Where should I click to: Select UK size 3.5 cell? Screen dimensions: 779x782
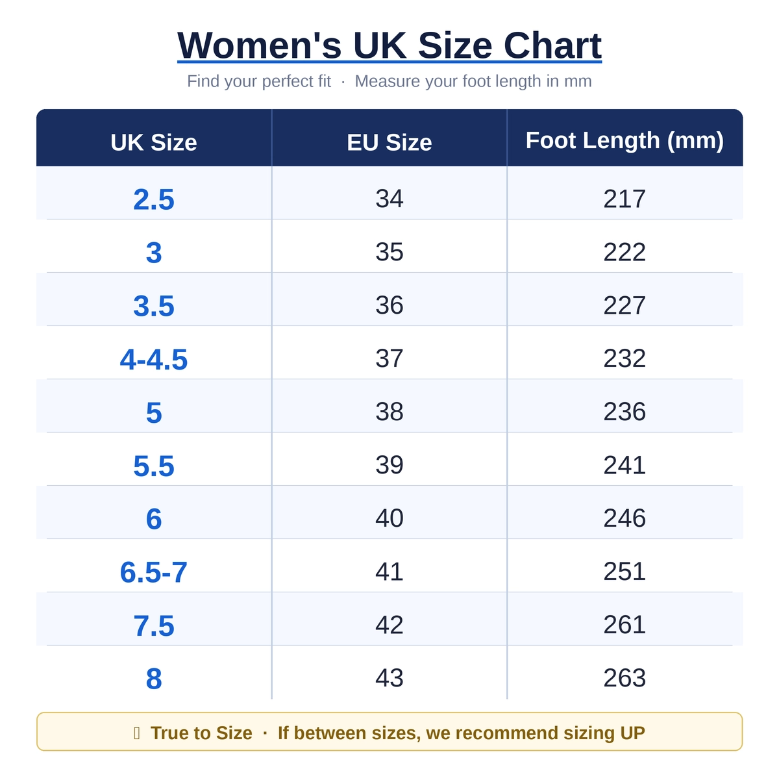154,299
